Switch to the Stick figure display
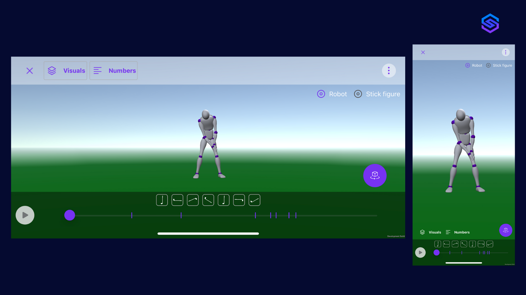The image size is (526, 295). (377, 94)
